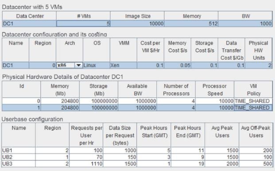275x171 pixels.
Task: Click the Data Center column header
Action: tap(29, 16)
